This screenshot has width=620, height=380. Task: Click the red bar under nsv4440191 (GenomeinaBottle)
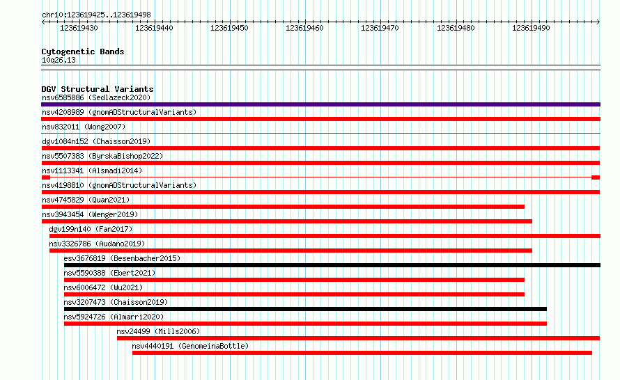[x=362, y=353]
